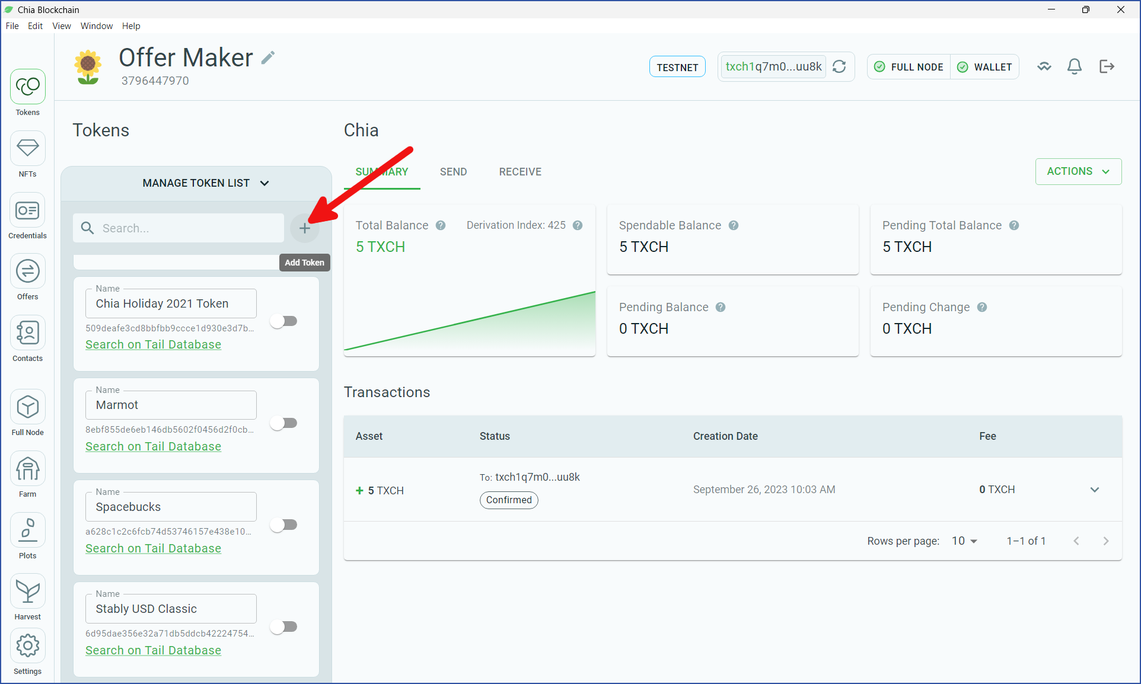This screenshot has height=684, width=1141.
Task: Click the Asset column header
Action: pos(369,436)
